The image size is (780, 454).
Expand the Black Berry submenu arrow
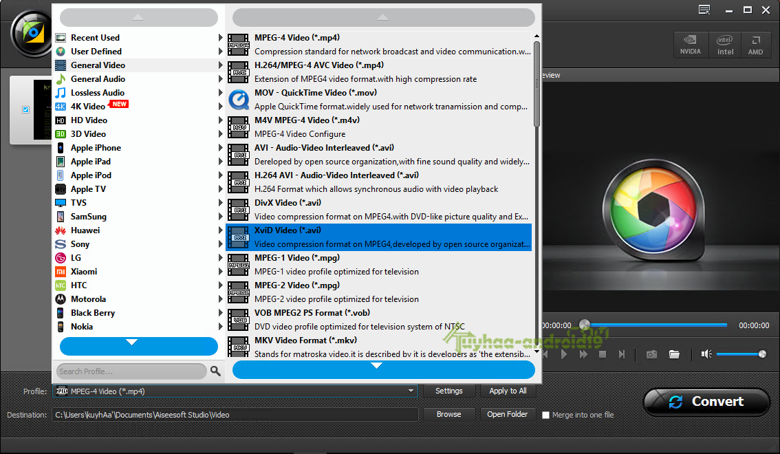tap(220, 313)
